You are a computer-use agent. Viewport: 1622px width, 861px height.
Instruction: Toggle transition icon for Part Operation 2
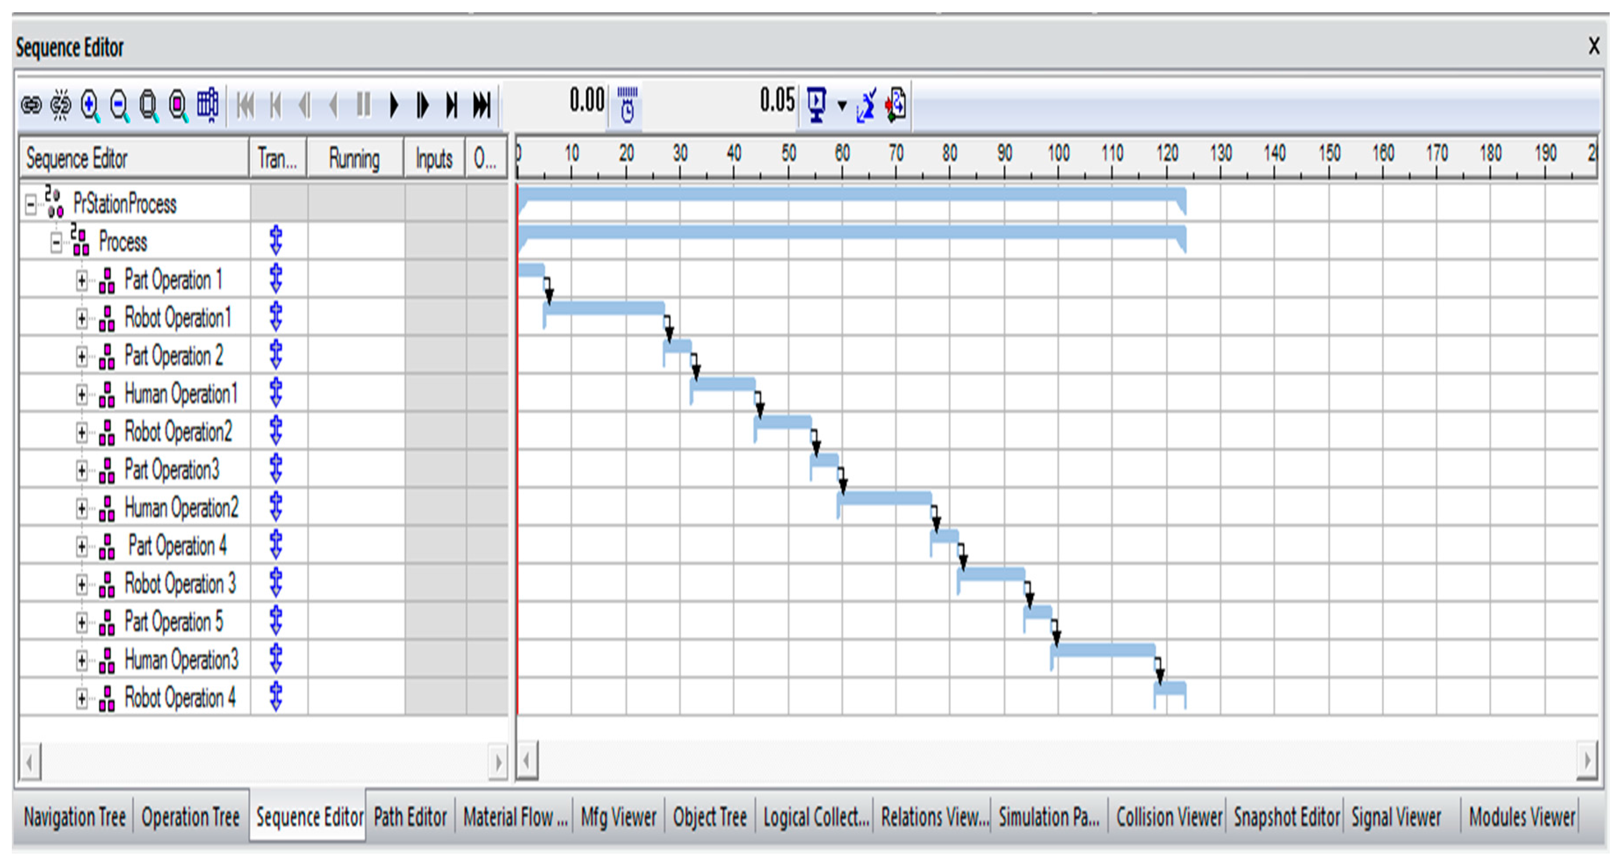tap(276, 355)
